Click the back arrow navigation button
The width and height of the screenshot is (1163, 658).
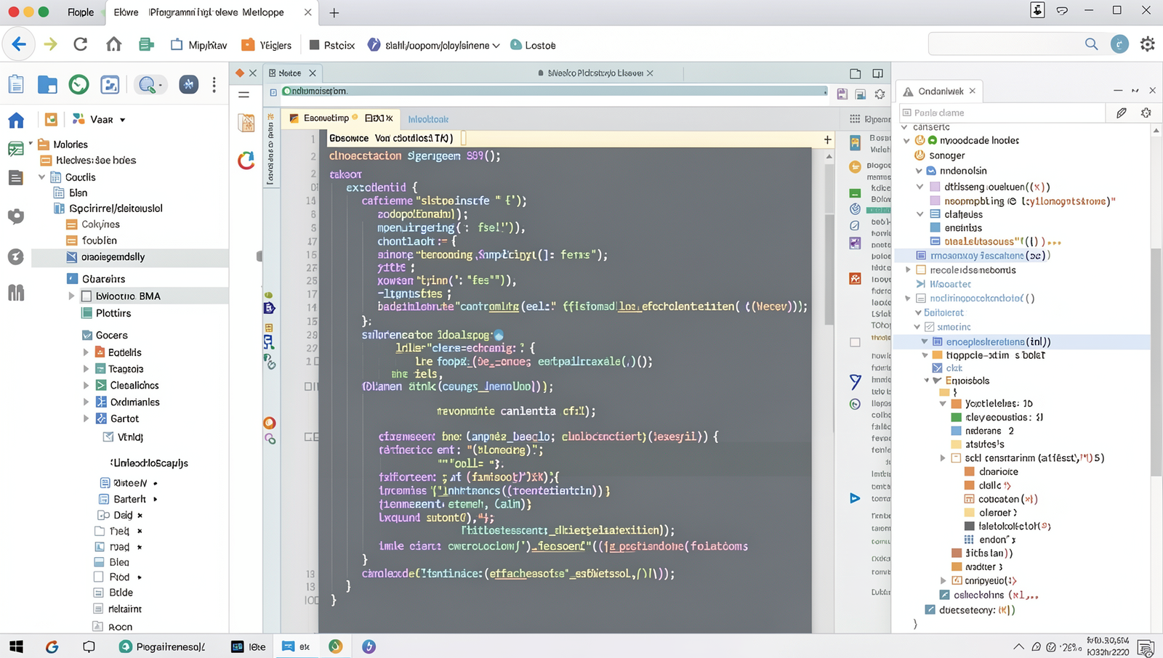click(x=19, y=44)
